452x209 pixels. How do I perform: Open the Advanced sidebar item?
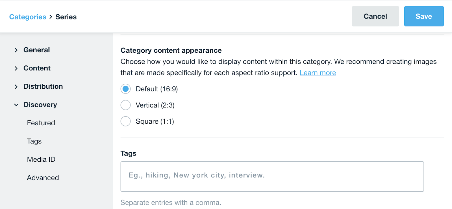click(x=43, y=178)
